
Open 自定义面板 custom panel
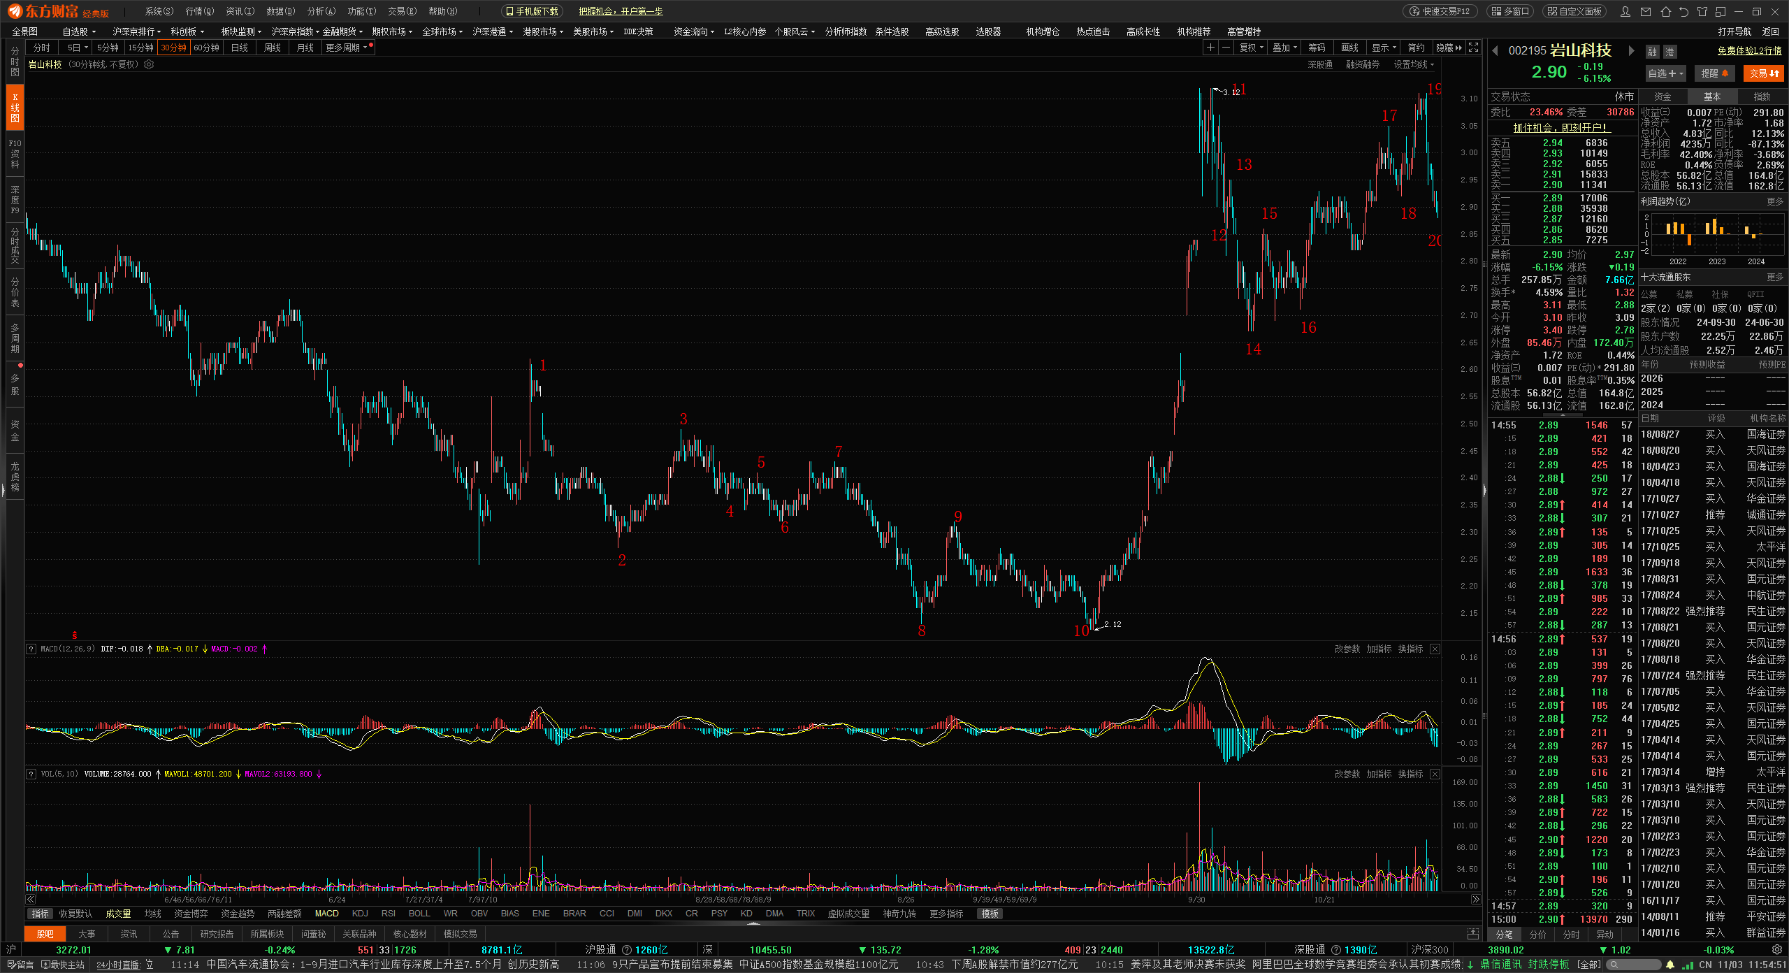(x=1574, y=11)
